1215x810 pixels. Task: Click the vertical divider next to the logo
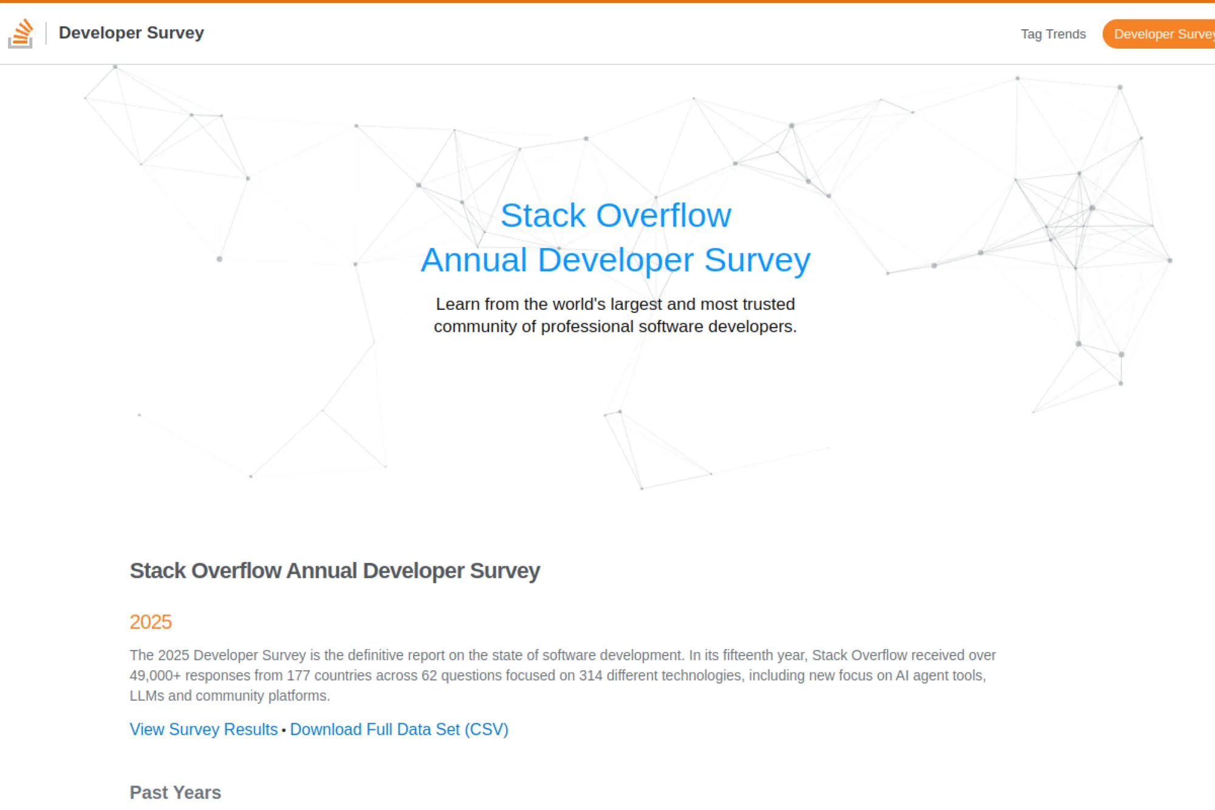point(46,33)
